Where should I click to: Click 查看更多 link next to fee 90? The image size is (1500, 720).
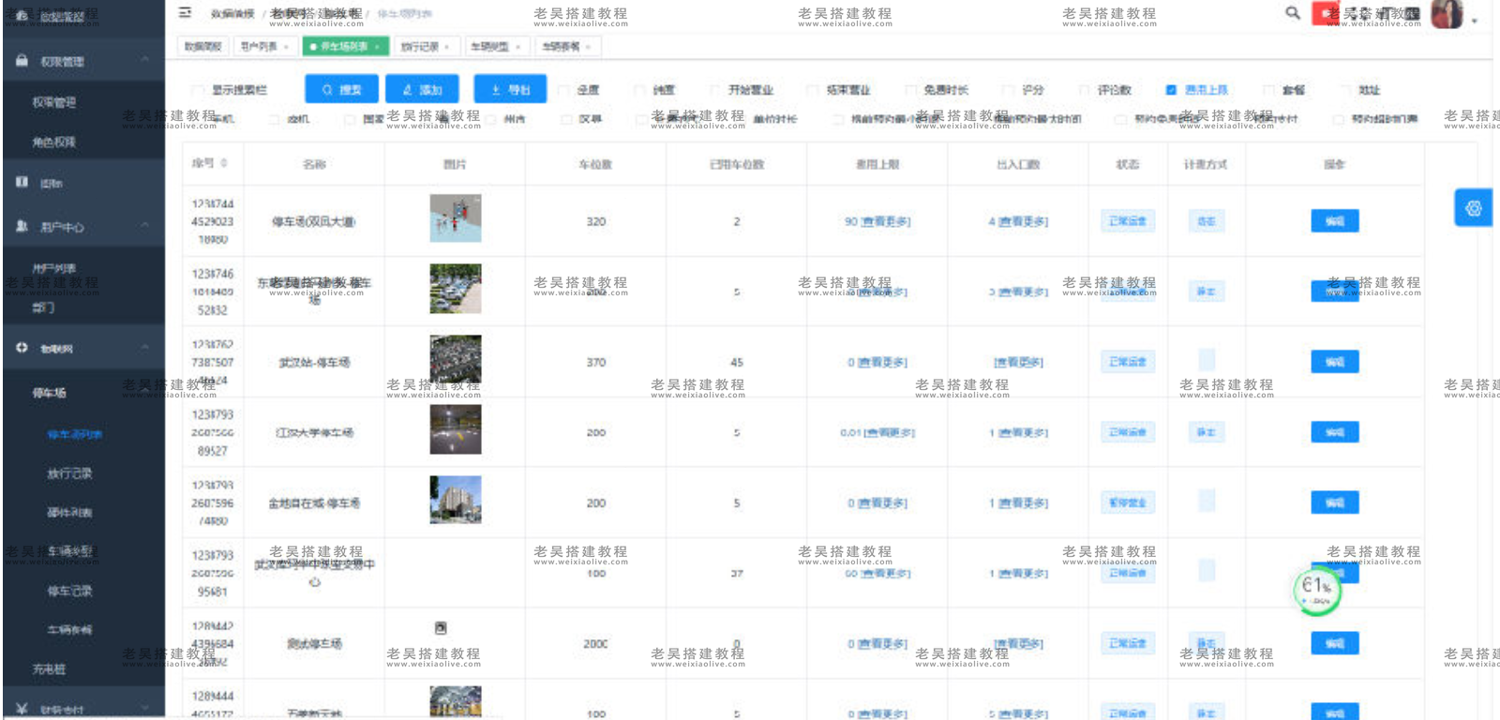(x=886, y=221)
